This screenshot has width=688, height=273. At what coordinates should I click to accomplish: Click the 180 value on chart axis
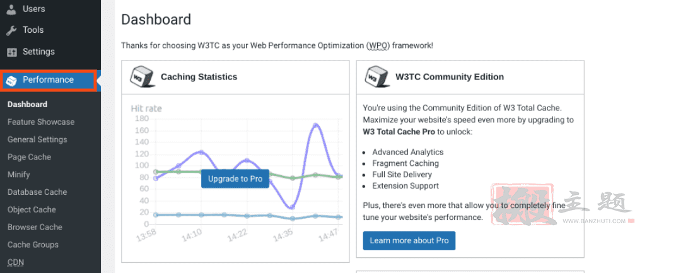tap(143, 119)
